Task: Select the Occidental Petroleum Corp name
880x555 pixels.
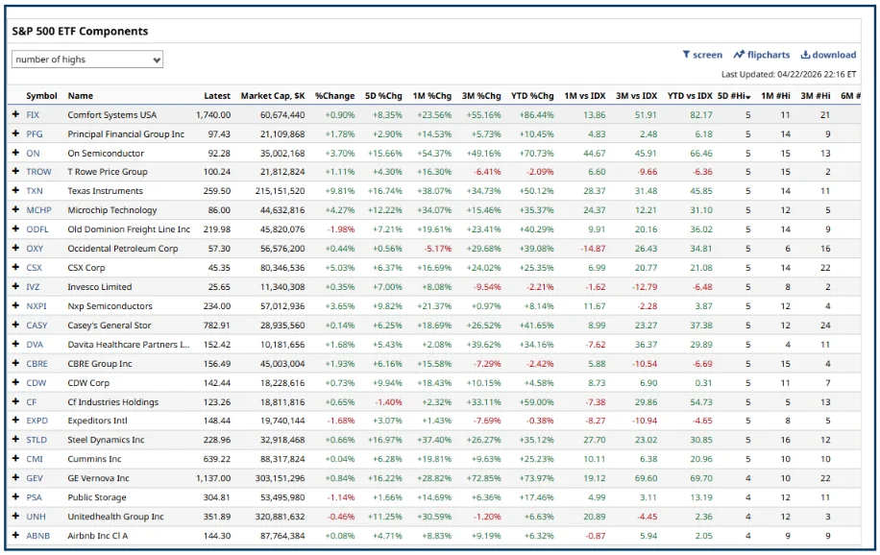Action: pyautogui.click(x=123, y=248)
